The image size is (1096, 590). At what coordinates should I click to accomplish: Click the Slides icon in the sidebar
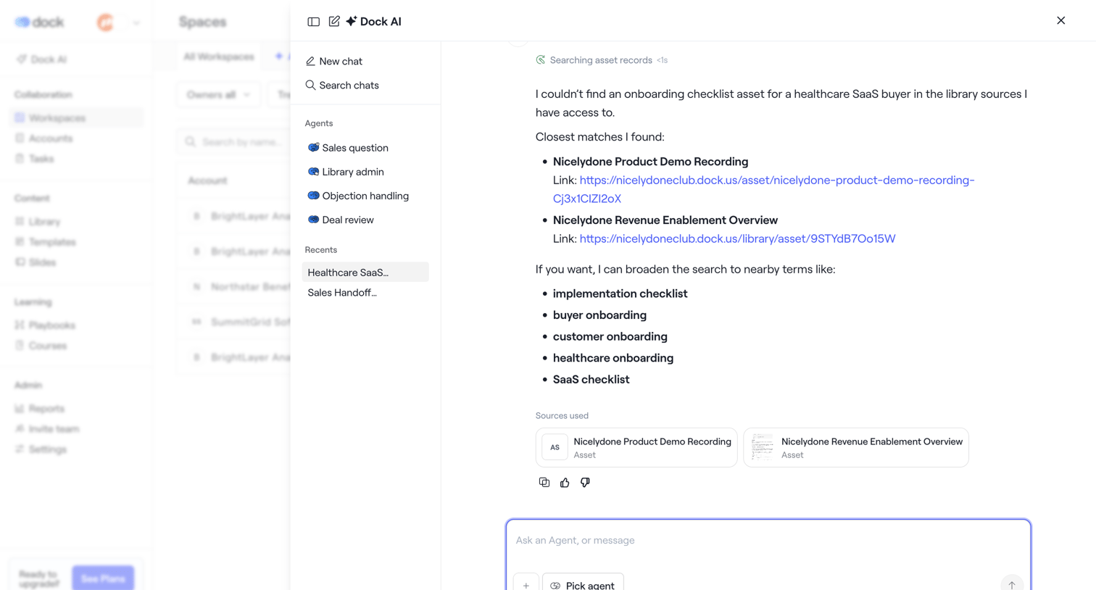pyautogui.click(x=20, y=262)
